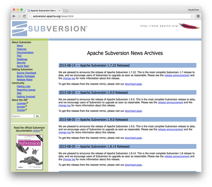The image size is (212, 187).
Task: Open the Features sidebar link
Action: pos(22,49)
